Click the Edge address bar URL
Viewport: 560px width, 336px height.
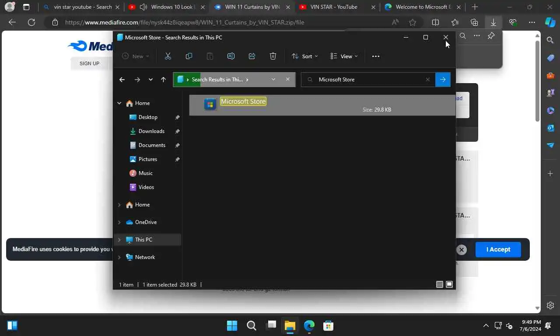185,22
